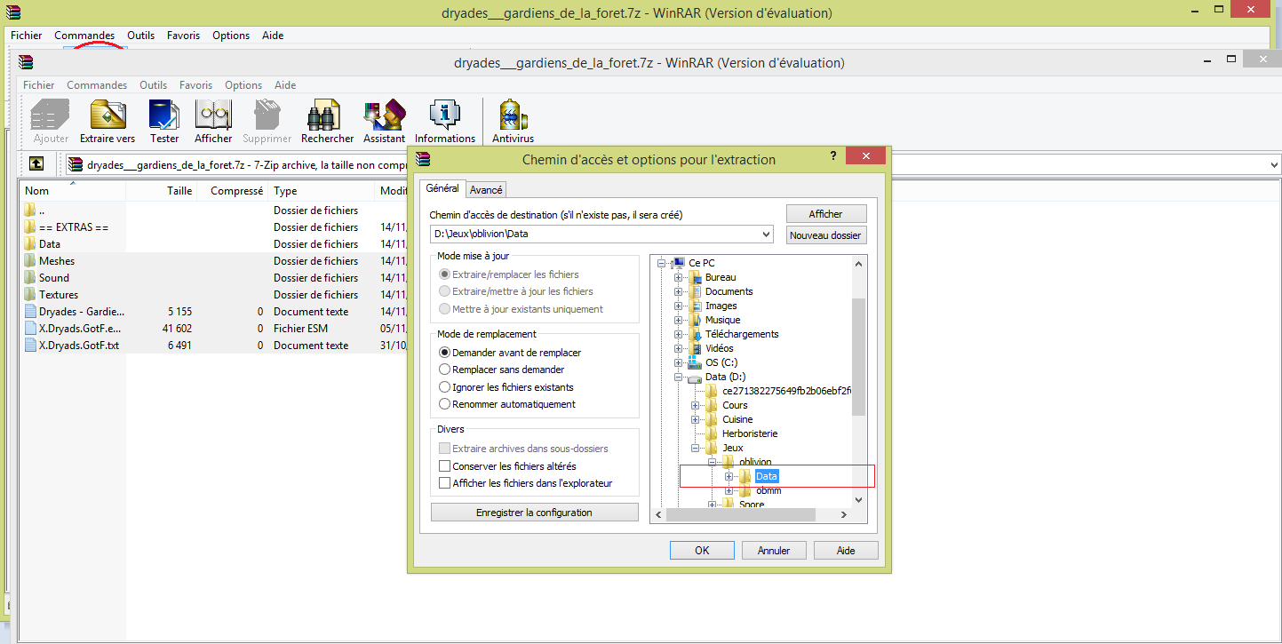Click the Tester toolbar icon
The image size is (1282, 644).
(x=164, y=115)
